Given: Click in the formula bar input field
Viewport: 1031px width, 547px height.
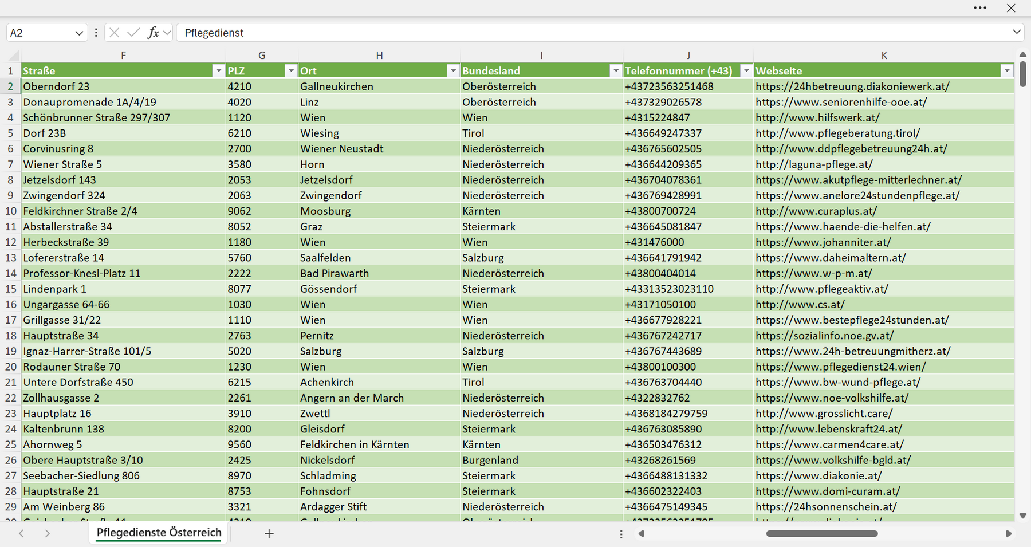Looking at the screenshot, I should click(593, 33).
